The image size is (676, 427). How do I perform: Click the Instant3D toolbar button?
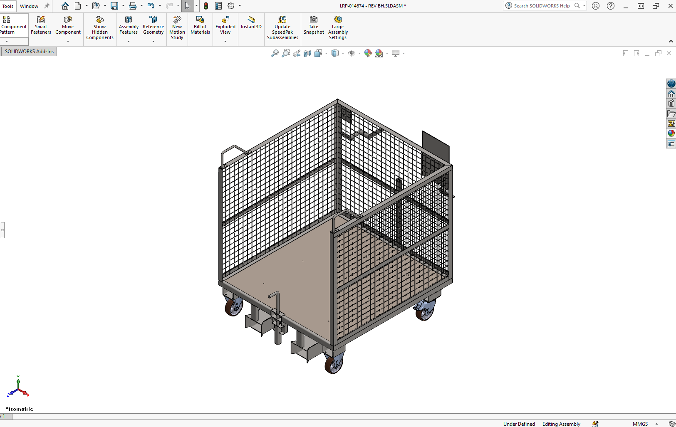pyautogui.click(x=251, y=25)
